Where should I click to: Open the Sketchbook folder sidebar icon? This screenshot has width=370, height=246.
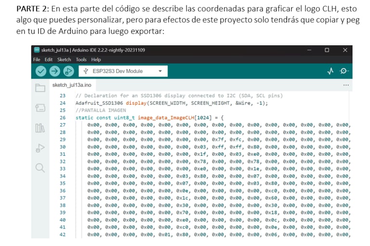pyautogui.click(x=40, y=88)
